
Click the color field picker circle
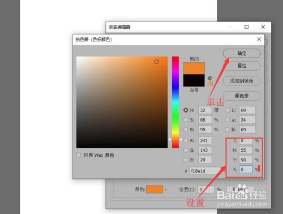tap(156, 62)
